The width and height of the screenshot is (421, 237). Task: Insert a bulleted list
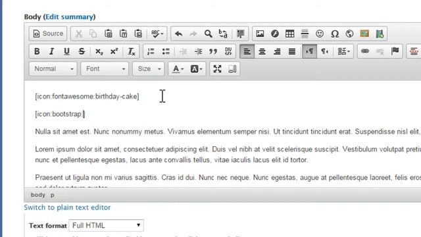[166, 51]
